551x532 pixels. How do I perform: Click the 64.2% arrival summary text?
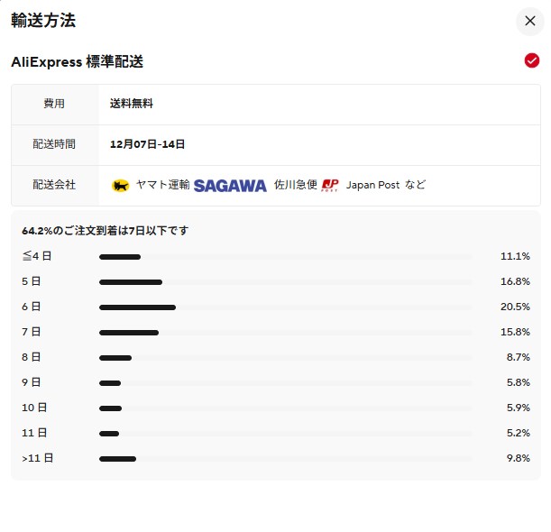(x=106, y=231)
